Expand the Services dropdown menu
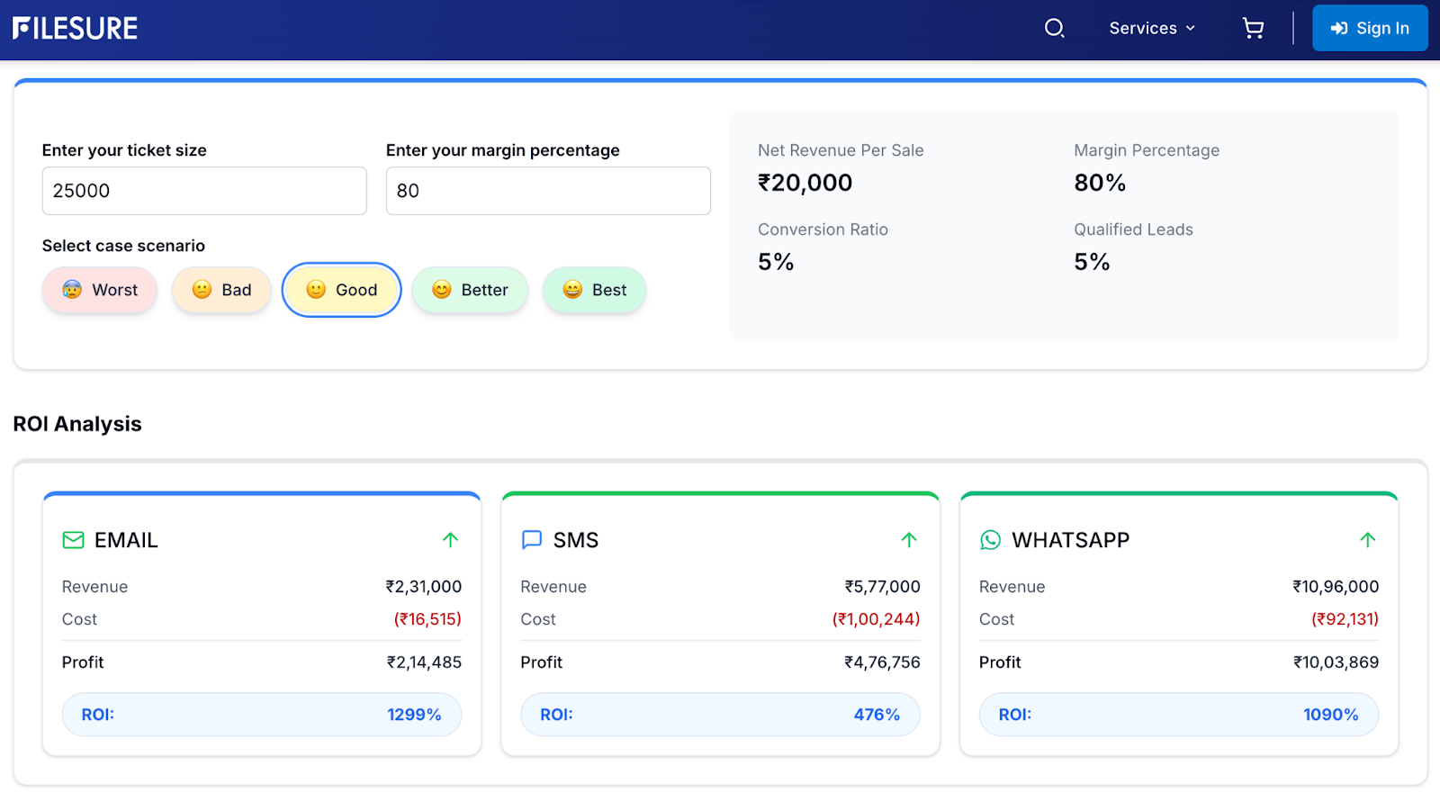Image resolution: width=1440 pixels, height=802 pixels. [x=1152, y=28]
